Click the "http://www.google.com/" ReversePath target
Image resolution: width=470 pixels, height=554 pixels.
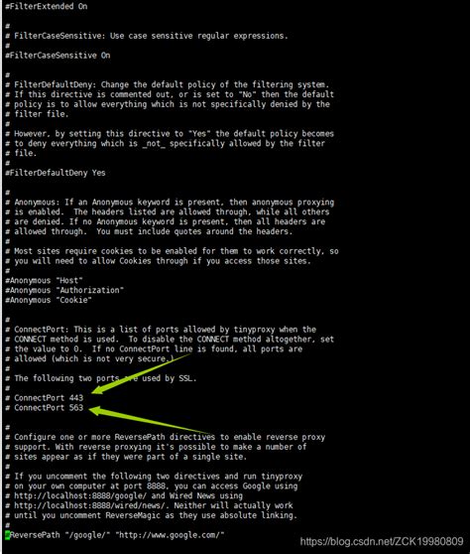coord(170,535)
